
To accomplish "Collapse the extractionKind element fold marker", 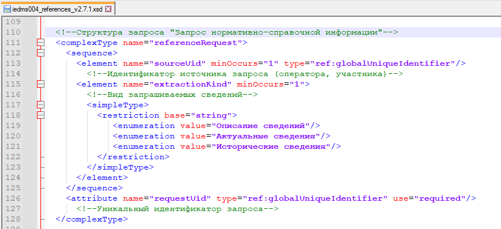I will tap(40, 84).
